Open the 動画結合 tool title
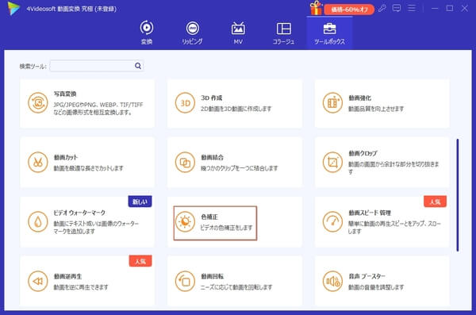The width and height of the screenshot is (476, 315). [212, 157]
